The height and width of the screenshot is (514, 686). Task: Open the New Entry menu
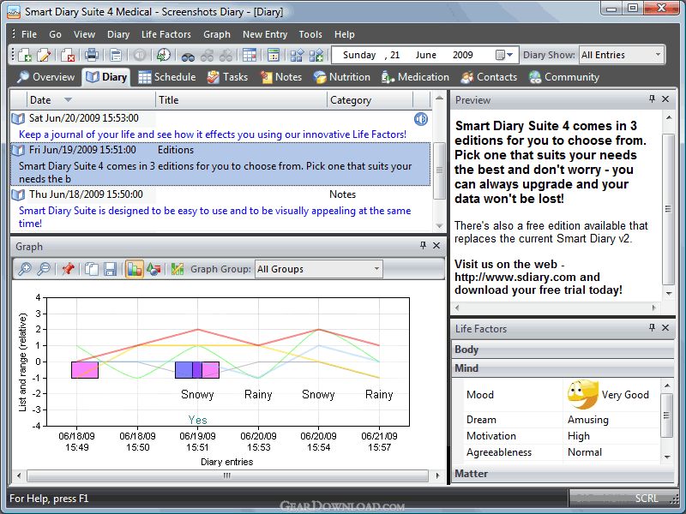(x=265, y=34)
